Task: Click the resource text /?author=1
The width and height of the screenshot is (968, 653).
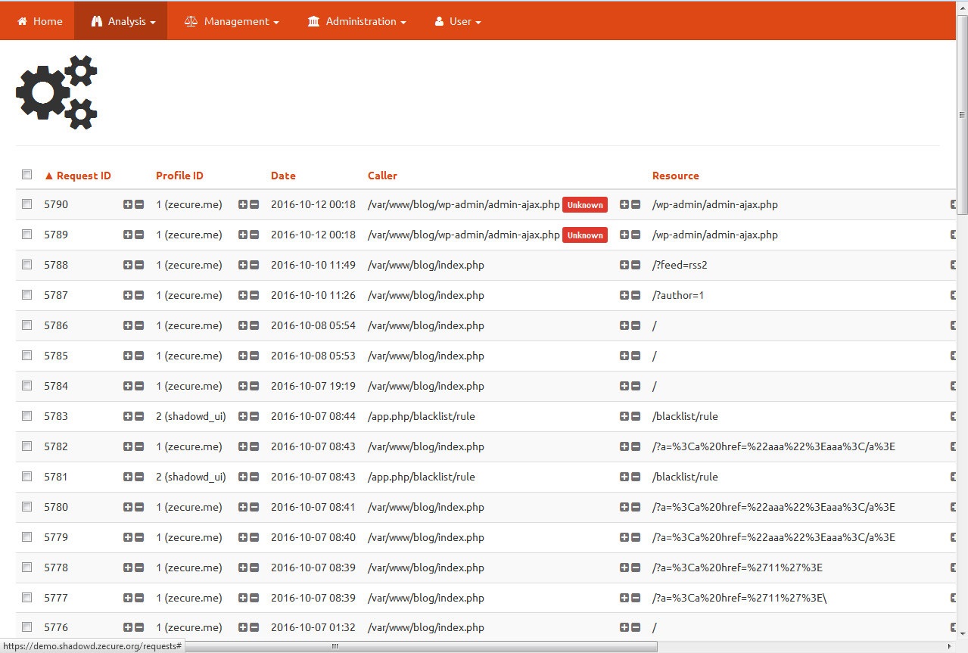Action: [678, 295]
